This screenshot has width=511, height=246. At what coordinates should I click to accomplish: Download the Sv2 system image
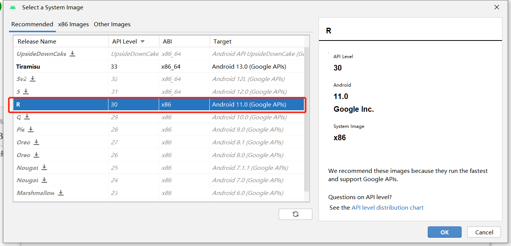click(x=33, y=79)
